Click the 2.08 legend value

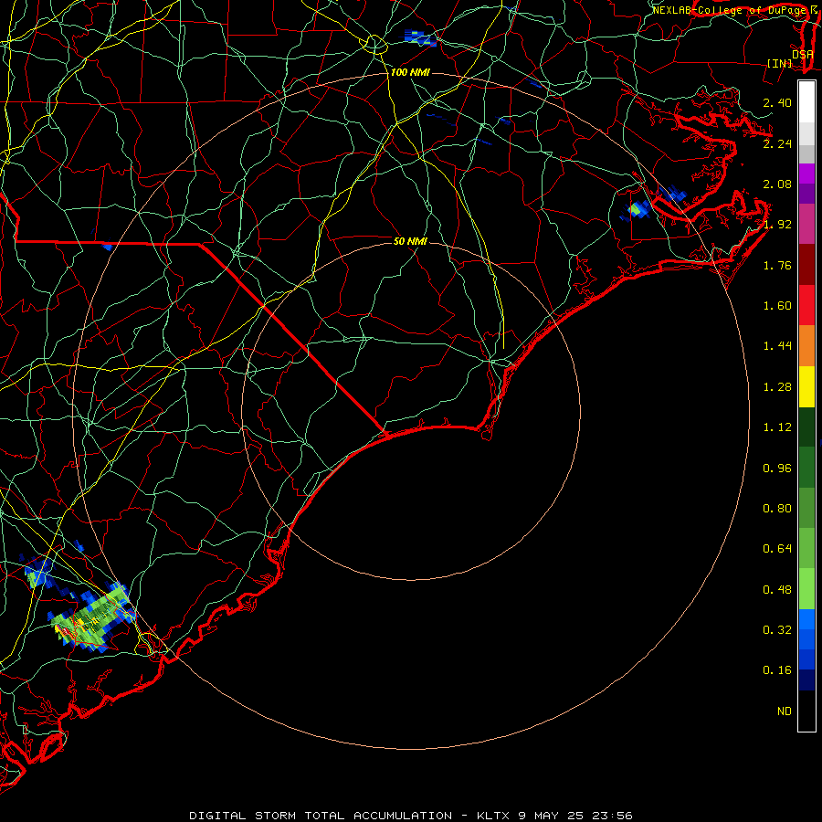point(777,184)
